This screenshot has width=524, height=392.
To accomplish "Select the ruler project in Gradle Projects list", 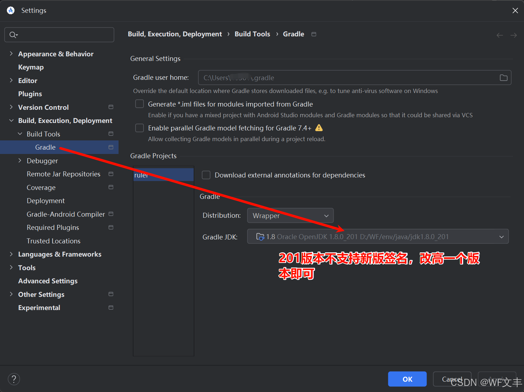I will coord(163,175).
